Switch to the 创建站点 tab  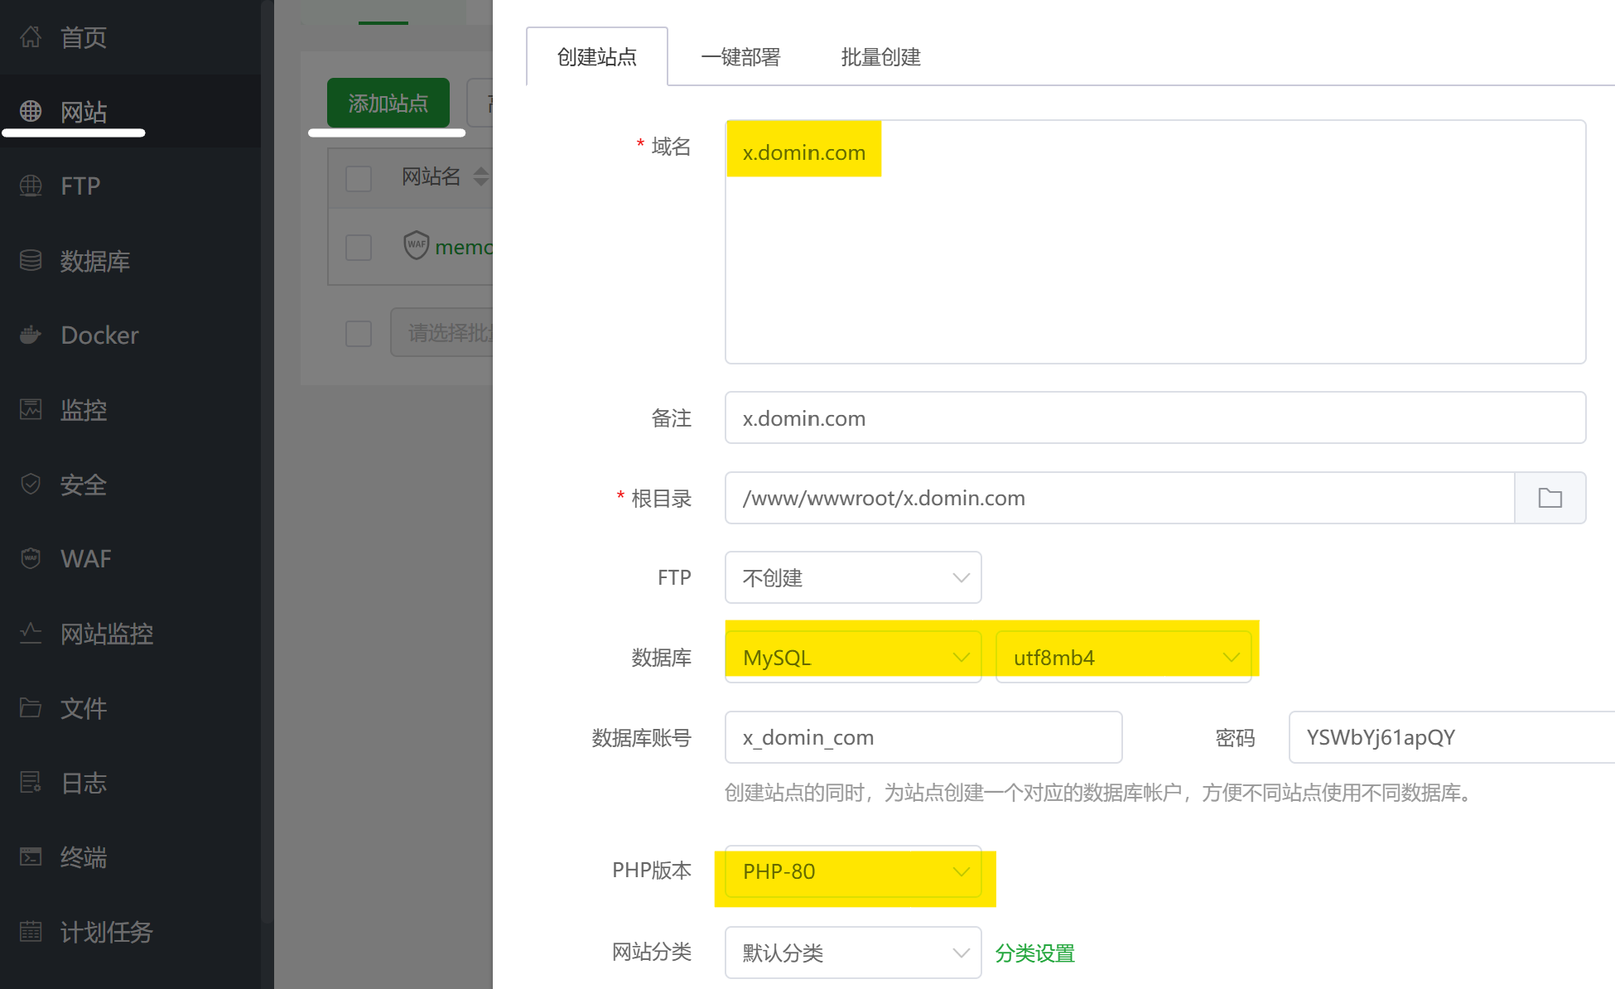click(x=597, y=56)
